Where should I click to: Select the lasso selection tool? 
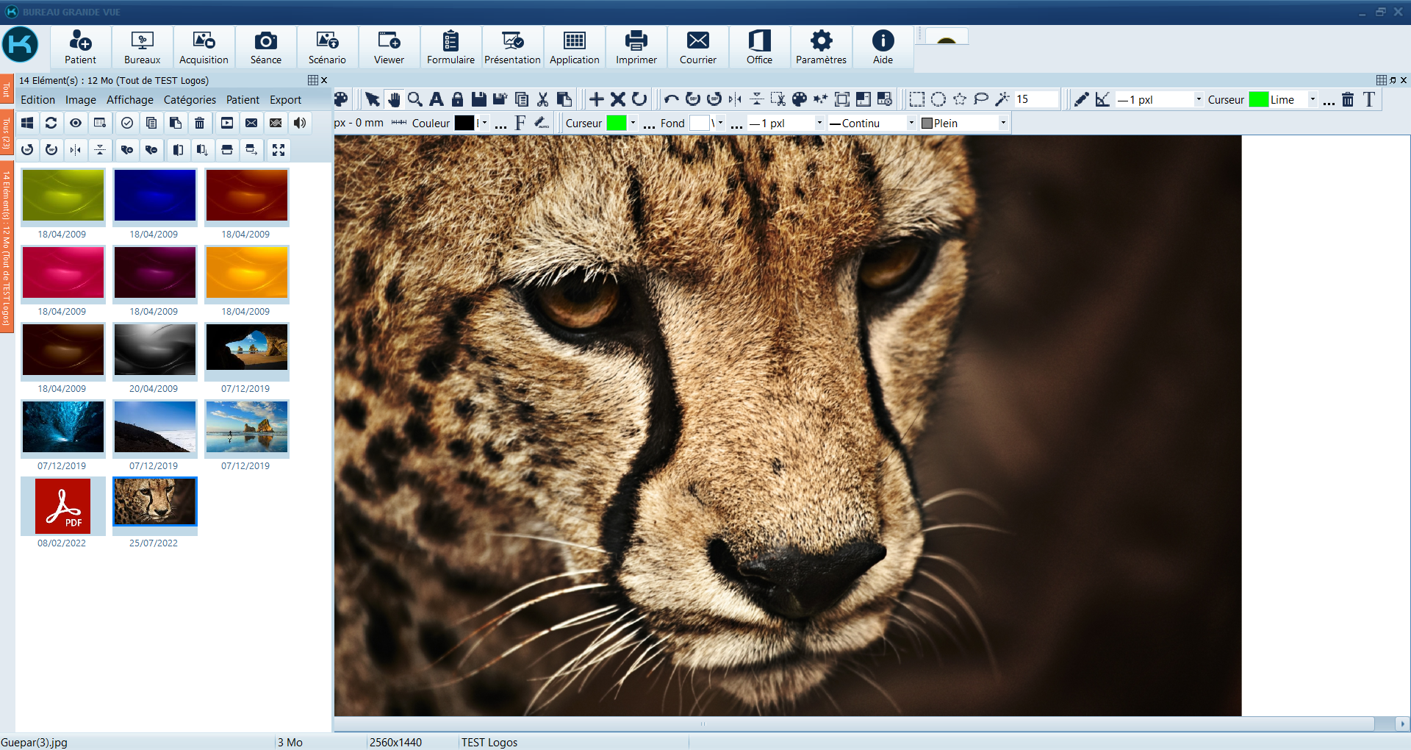coord(981,99)
